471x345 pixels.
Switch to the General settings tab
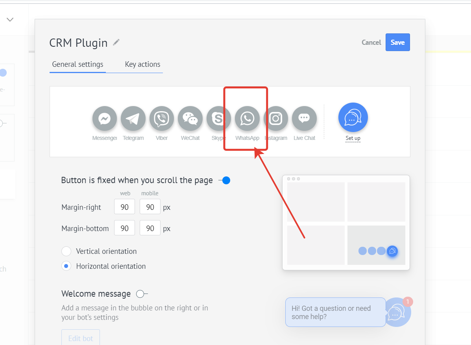tap(78, 64)
